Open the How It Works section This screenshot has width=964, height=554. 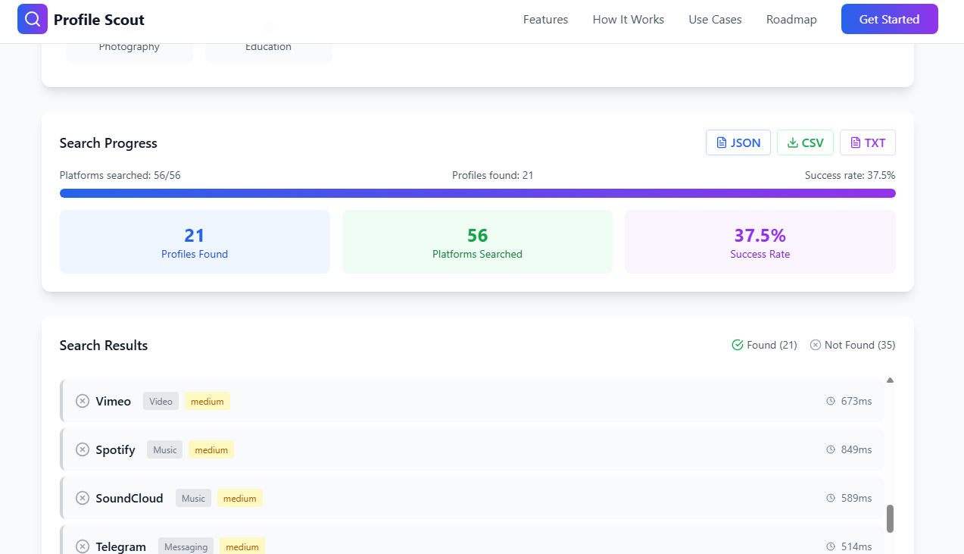coord(628,19)
